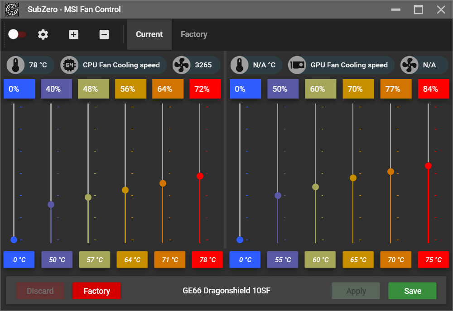Select the GPU 50% speed box
453x311 pixels.
pos(283,89)
